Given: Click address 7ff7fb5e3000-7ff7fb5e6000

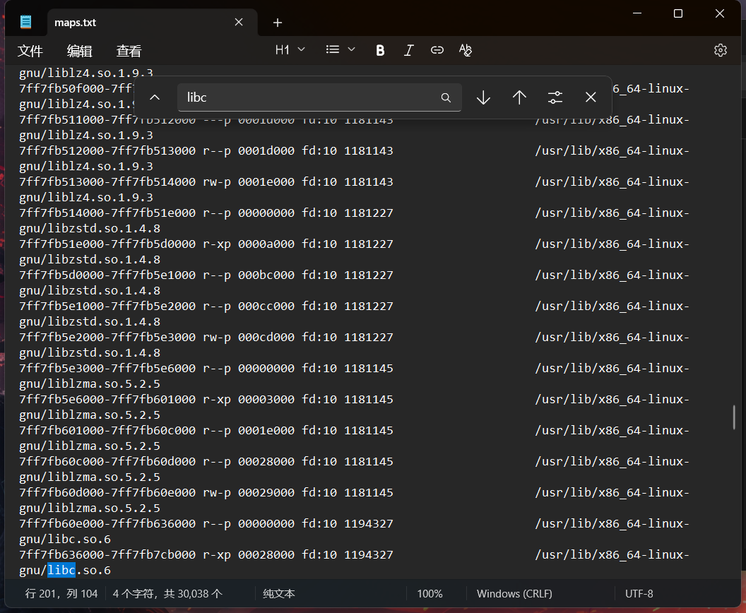Looking at the screenshot, I should click(107, 368).
